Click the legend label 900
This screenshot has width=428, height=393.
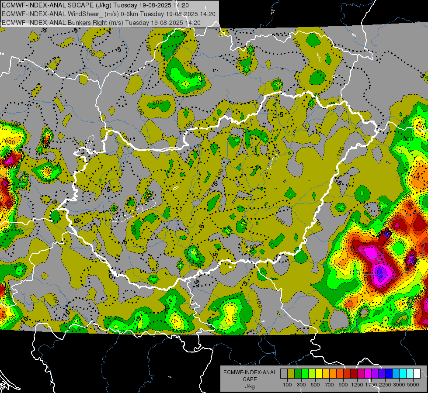pyautogui.click(x=343, y=385)
